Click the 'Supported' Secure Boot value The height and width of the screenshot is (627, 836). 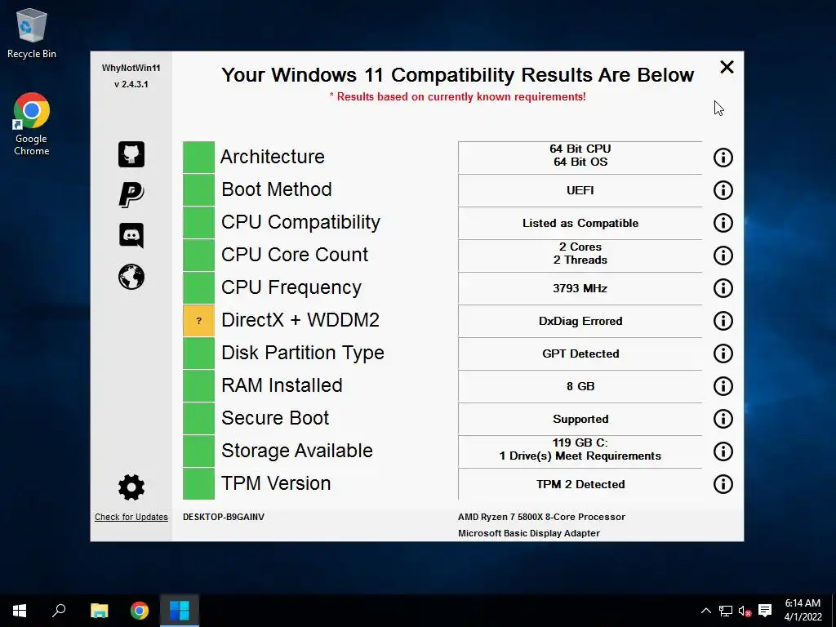coord(580,419)
